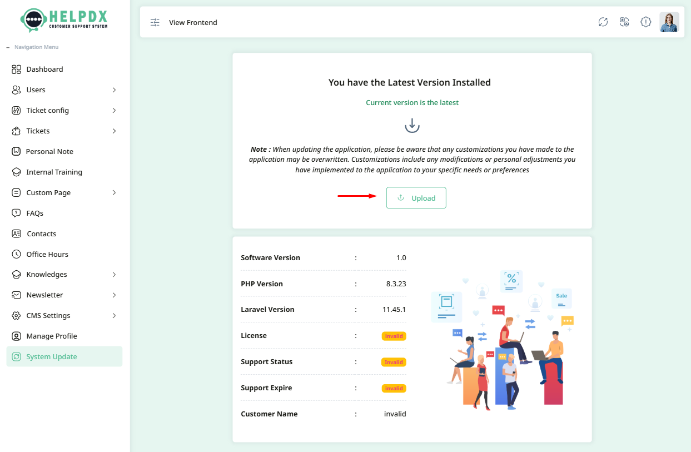Click the invalid License badge
691x452 pixels.
click(394, 336)
